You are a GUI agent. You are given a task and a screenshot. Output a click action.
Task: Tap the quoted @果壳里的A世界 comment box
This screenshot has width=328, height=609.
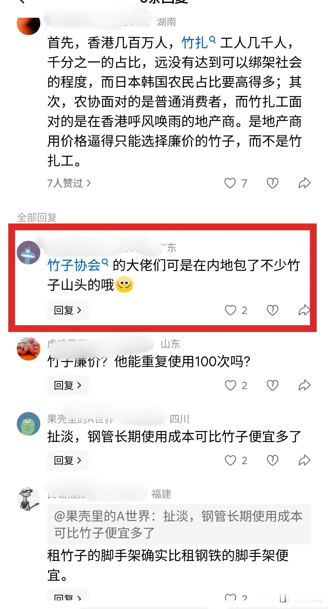(x=179, y=524)
